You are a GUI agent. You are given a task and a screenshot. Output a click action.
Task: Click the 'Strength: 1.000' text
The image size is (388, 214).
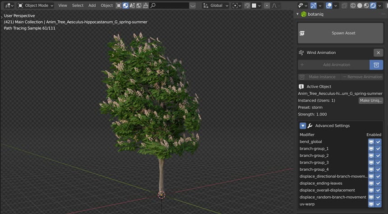312,114
